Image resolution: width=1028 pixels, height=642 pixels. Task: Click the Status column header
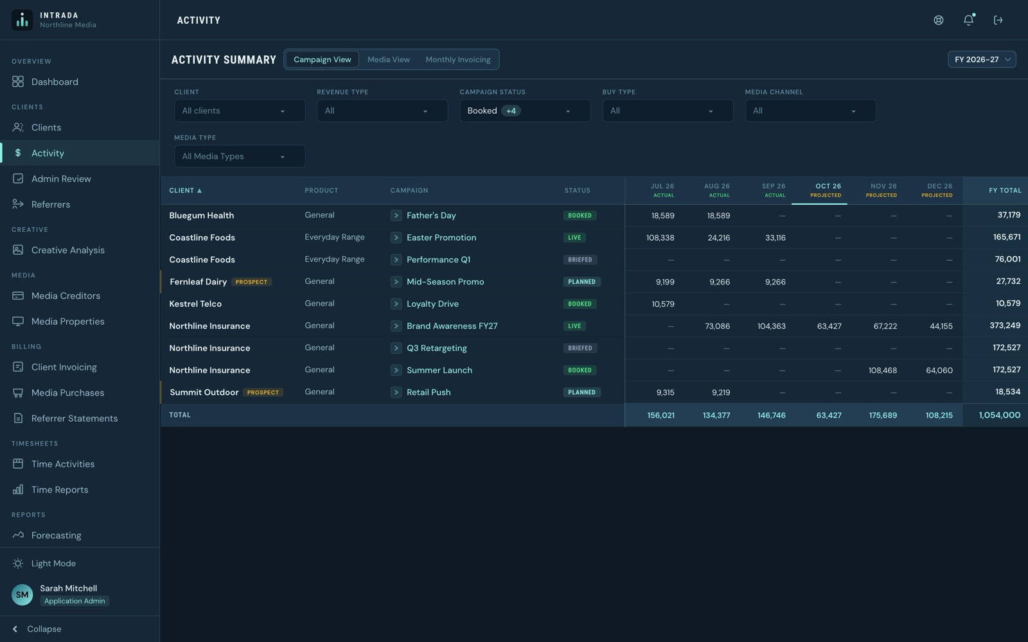577,191
